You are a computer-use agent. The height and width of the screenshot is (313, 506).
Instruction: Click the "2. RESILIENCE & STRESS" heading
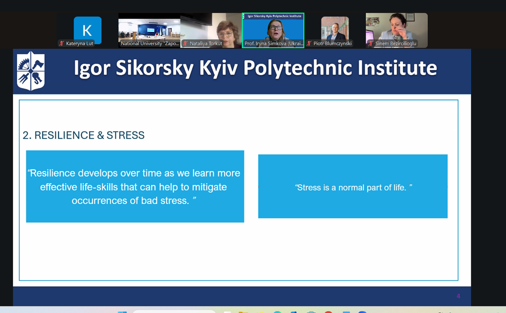click(x=84, y=135)
